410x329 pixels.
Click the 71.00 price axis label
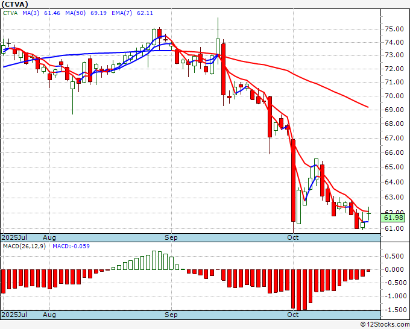point(394,82)
